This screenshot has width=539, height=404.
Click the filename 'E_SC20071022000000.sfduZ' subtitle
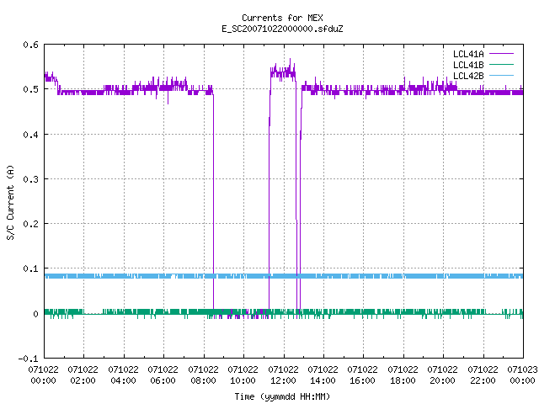282,29
